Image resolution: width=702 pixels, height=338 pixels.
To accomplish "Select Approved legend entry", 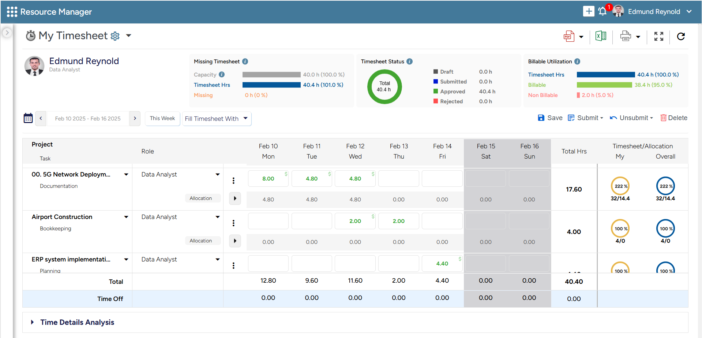I will (453, 92).
